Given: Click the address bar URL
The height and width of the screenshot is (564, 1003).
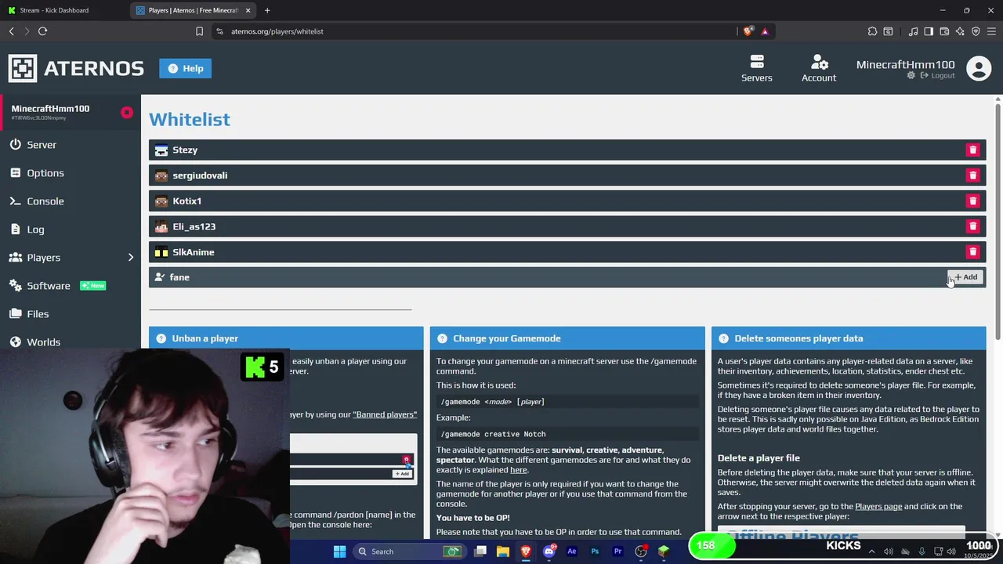Looking at the screenshot, I should [277, 31].
